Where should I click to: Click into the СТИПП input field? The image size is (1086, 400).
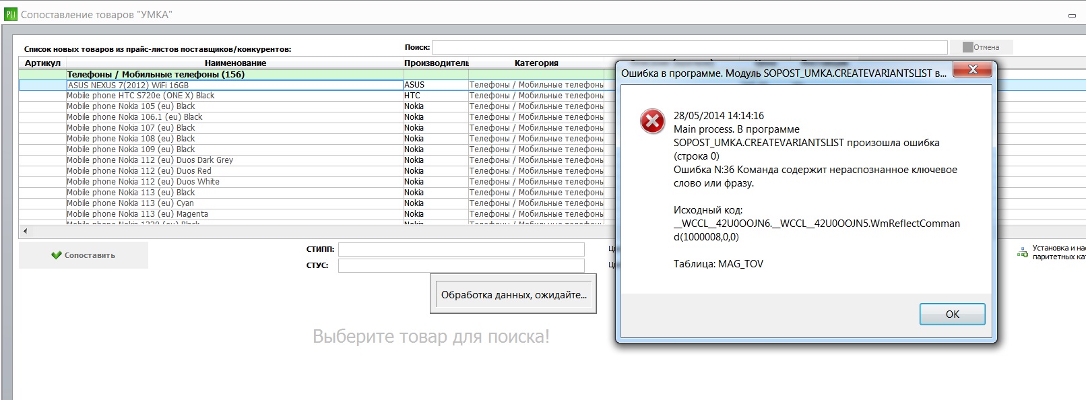click(x=461, y=249)
